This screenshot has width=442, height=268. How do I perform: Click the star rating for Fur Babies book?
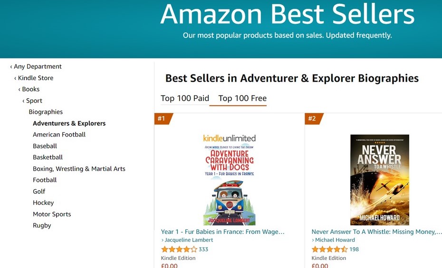[179, 249]
